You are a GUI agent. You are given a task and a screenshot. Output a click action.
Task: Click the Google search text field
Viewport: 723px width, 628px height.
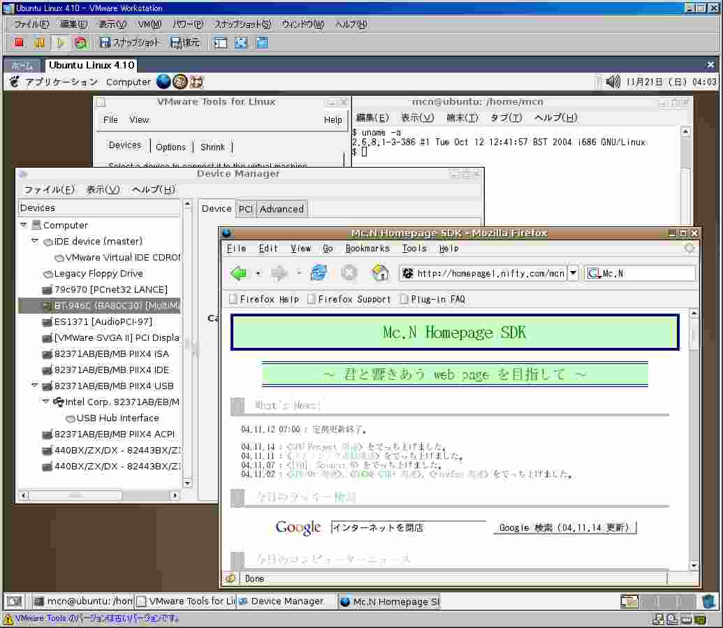click(408, 527)
